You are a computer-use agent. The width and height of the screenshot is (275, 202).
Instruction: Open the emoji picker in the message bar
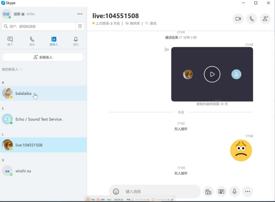pyautogui.click(x=115, y=191)
